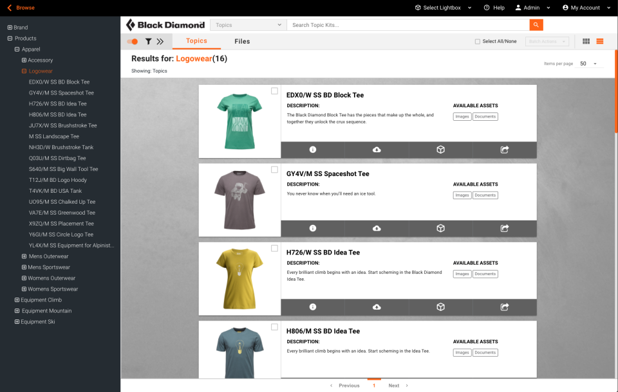Select Q03U/M SS Dirtbag Tee in tree
This screenshot has height=392, width=618.
[57, 158]
